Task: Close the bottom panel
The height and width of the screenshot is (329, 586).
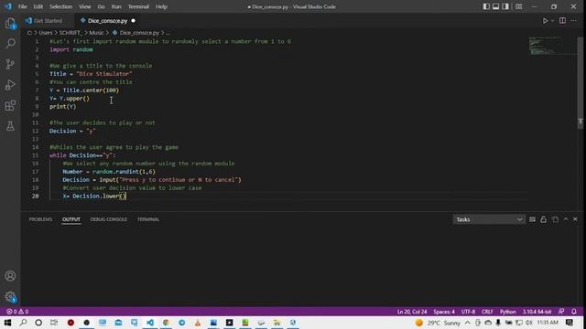Action: coord(575,219)
